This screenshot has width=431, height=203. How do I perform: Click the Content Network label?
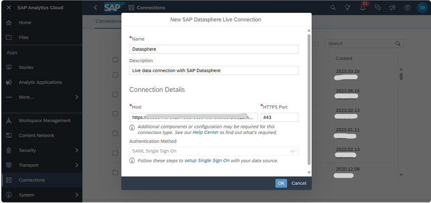(x=36, y=135)
